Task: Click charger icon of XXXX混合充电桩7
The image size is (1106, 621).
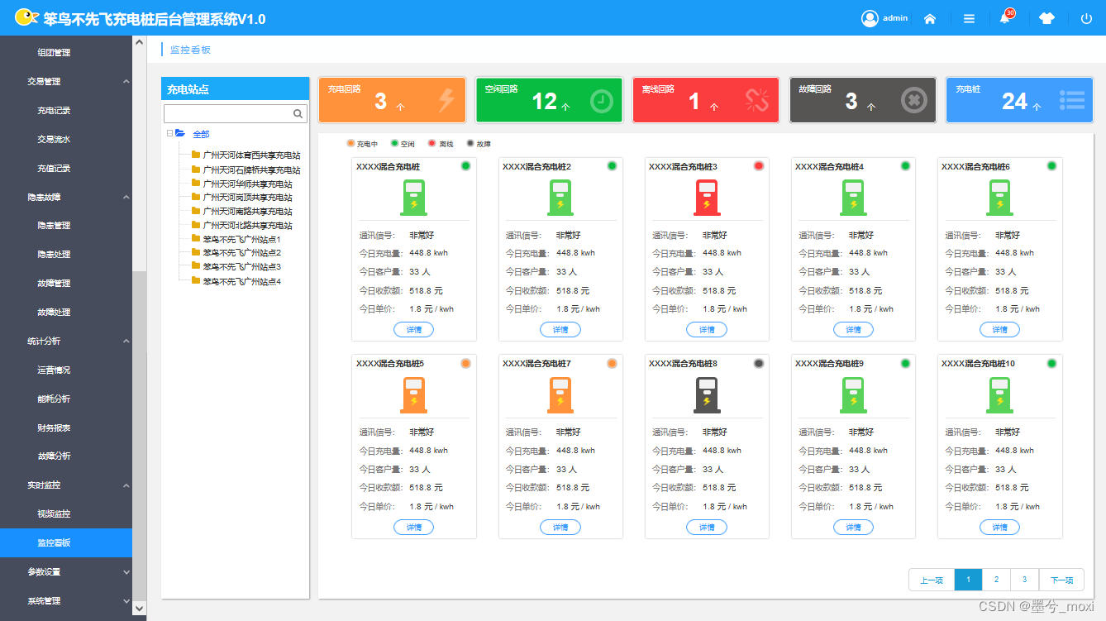Action: [560, 394]
